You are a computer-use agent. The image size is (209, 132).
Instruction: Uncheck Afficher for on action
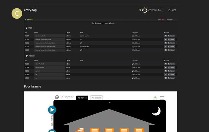(x=133, y=78)
